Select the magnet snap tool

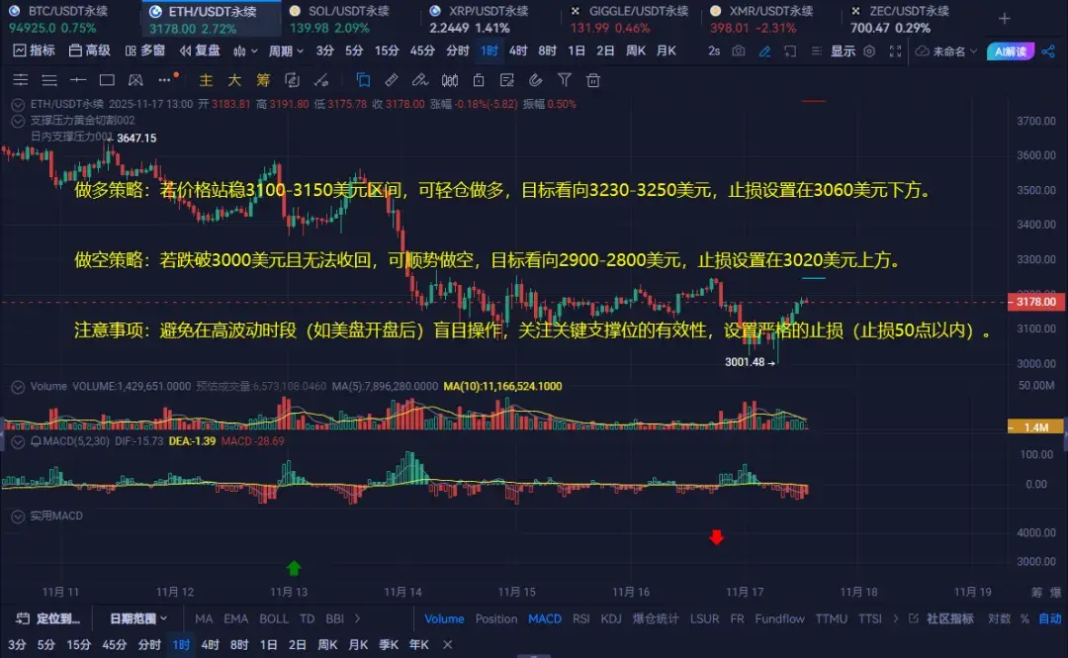point(535,81)
